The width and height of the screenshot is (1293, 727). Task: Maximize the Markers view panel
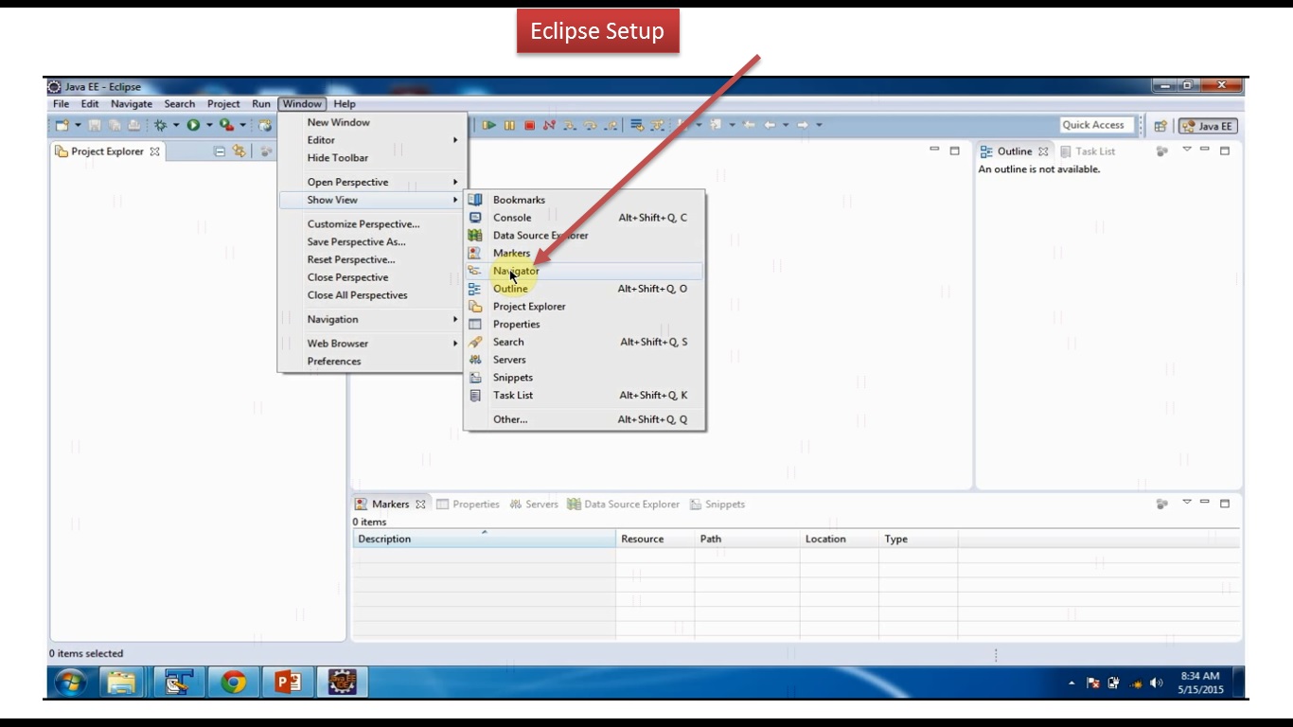point(1224,504)
